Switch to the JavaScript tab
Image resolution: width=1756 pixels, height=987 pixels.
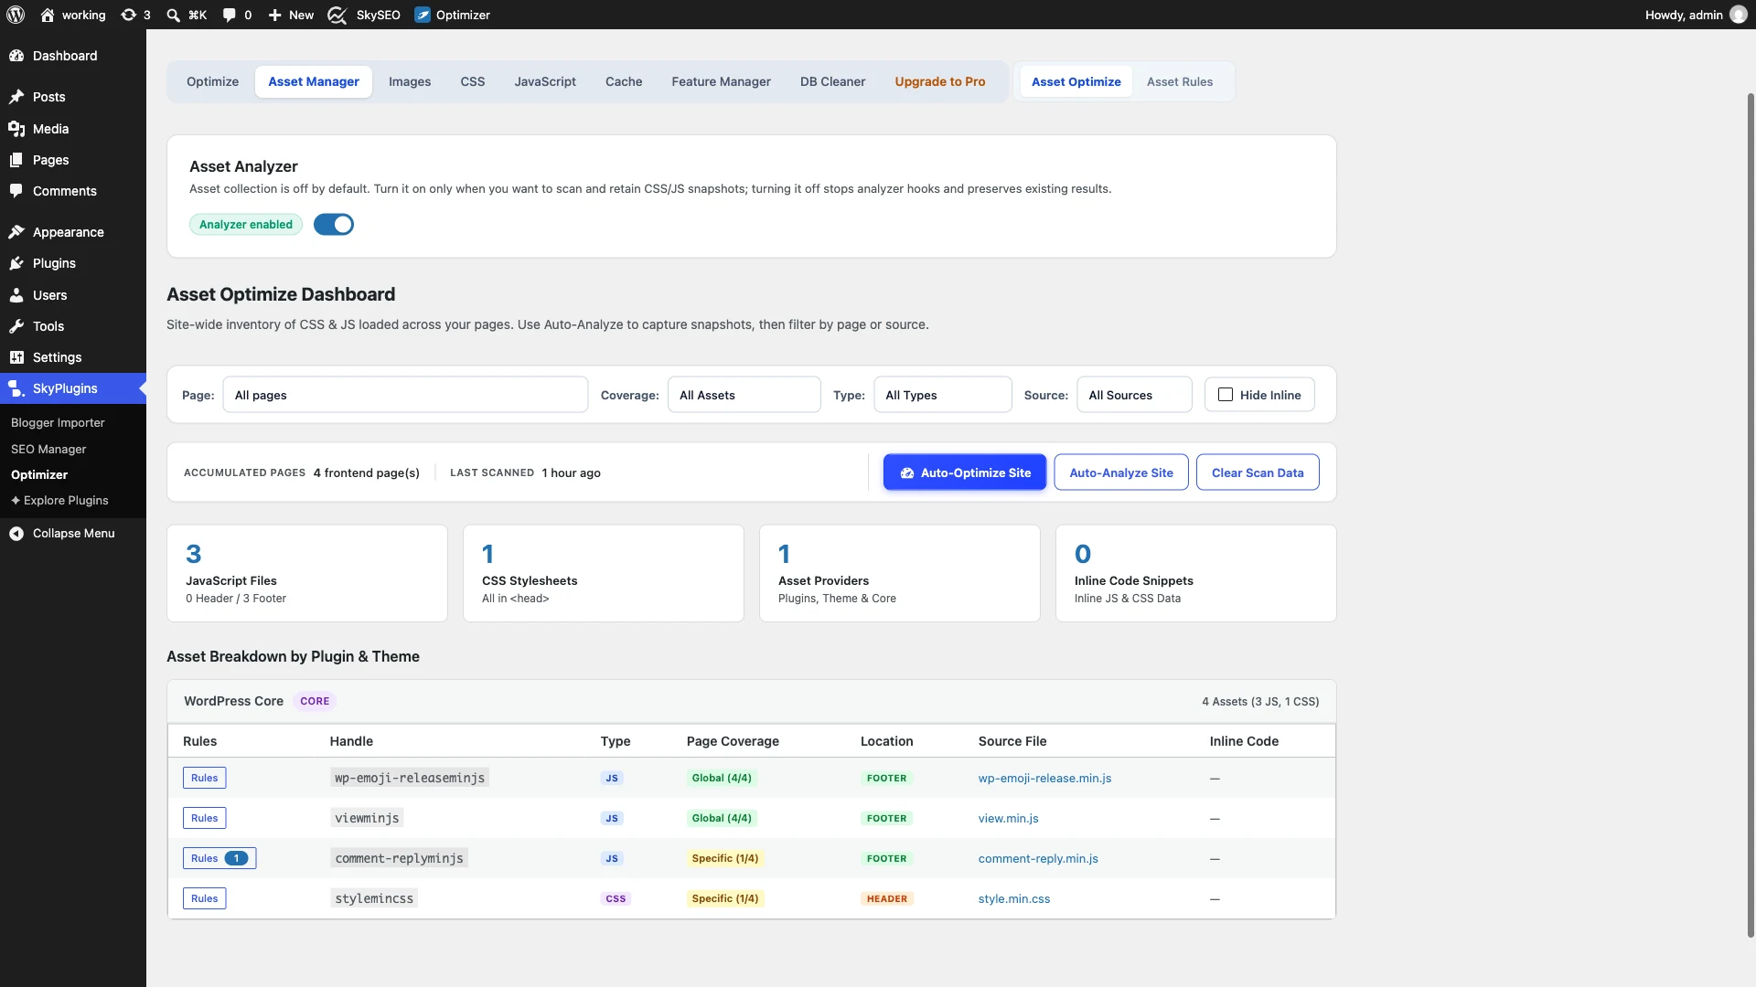pyautogui.click(x=545, y=81)
